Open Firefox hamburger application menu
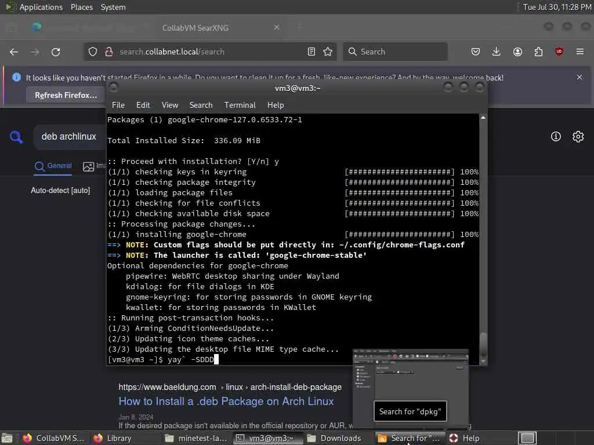Image resolution: width=594 pixels, height=445 pixels. pyautogui.click(x=580, y=52)
